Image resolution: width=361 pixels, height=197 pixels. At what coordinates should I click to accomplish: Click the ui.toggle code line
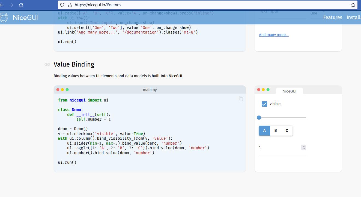pos(138,148)
